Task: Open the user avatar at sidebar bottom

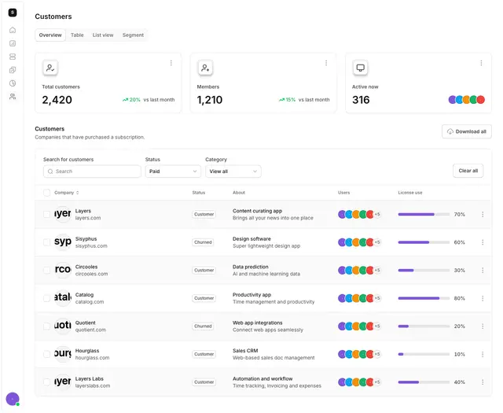Action: click(13, 399)
